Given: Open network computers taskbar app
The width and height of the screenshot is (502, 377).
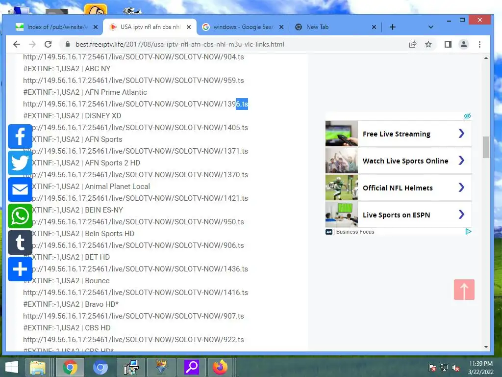Looking at the screenshot, I should coord(131,367).
